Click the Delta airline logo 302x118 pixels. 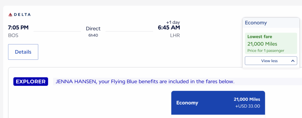pos(19,14)
